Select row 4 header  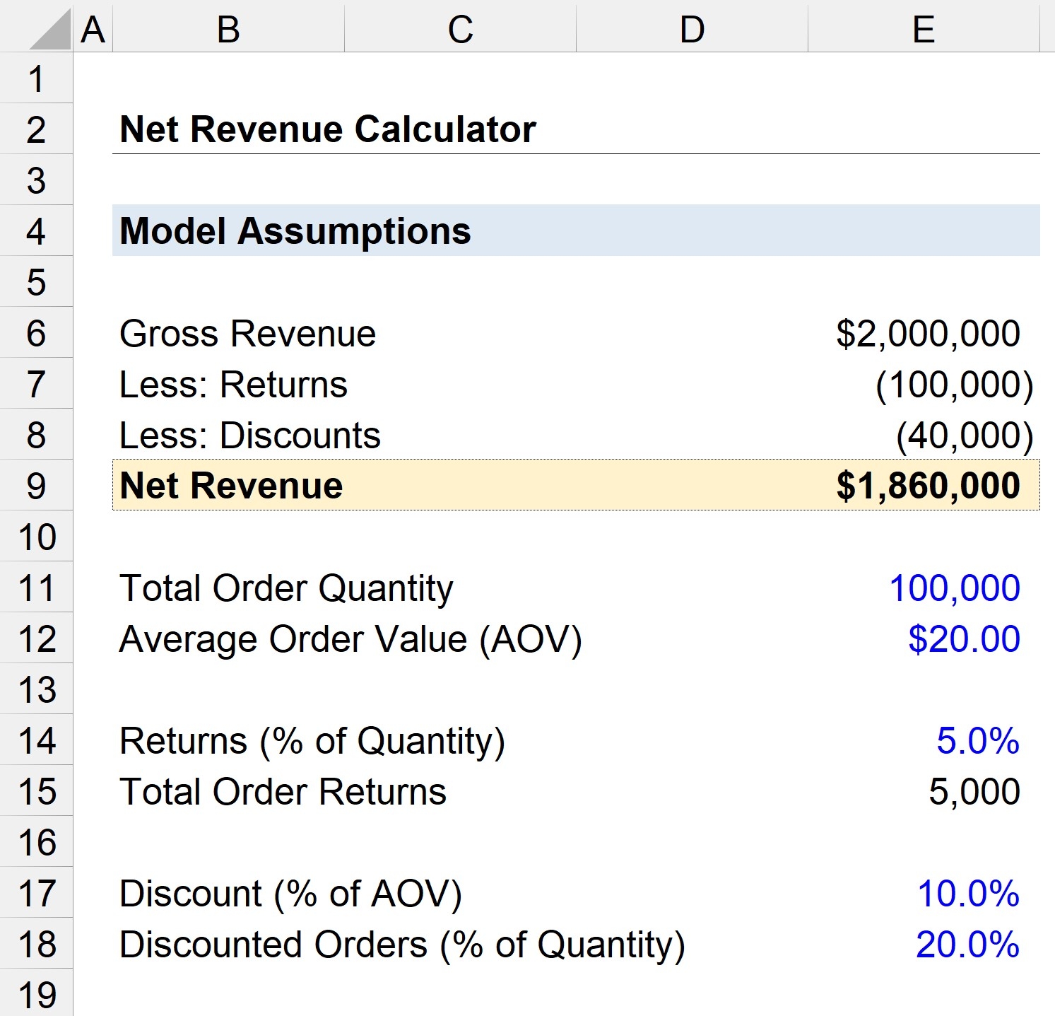pos(36,231)
